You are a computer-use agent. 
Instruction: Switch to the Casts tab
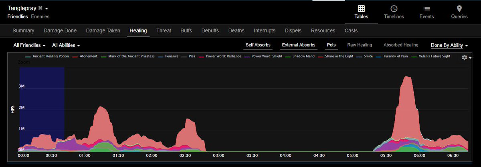(x=351, y=30)
